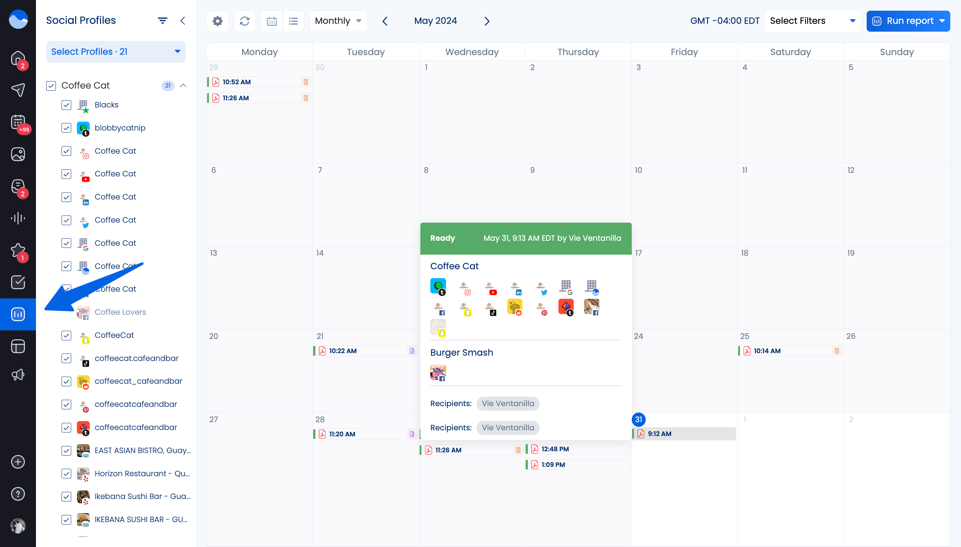The width and height of the screenshot is (961, 547).
Task: Click the May 2024 month label
Action: click(435, 21)
